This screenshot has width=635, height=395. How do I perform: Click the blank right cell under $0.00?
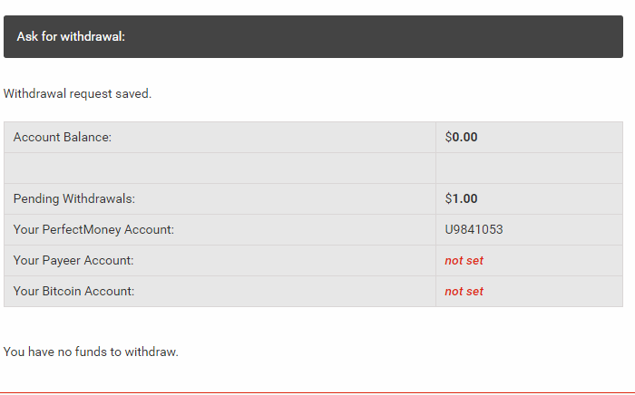pos(529,169)
